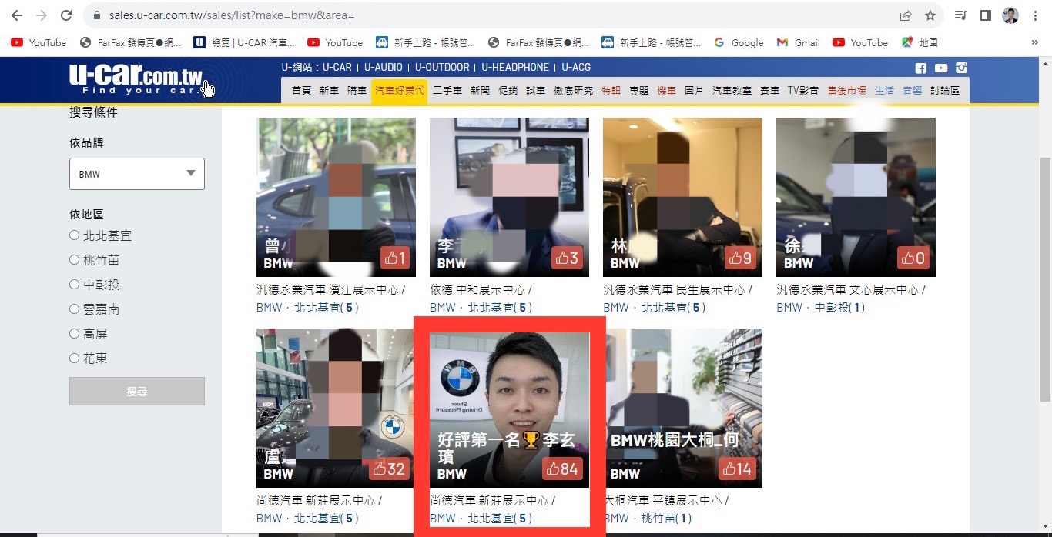Open the Google bookmark

(739, 43)
